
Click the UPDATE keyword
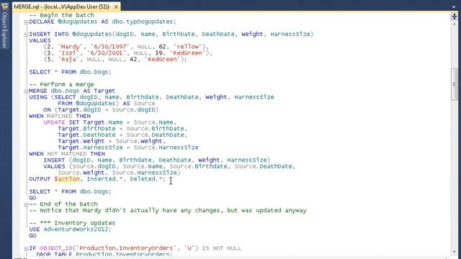[54, 122]
